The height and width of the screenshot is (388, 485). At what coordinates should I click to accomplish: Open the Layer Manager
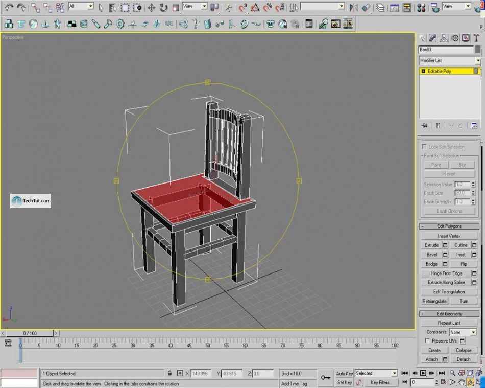[x=380, y=8]
